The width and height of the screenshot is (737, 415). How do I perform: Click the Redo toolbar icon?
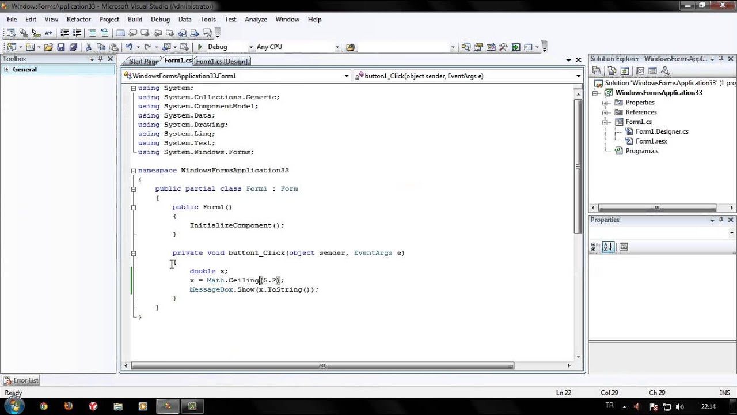pyautogui.click(x=147, y=47)
